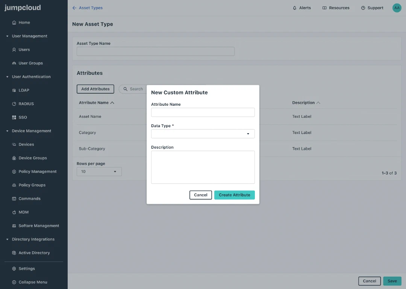This screenshot has width=406, height=289.
Task: Focus the Description text area
Action: (x=203, y=167)
